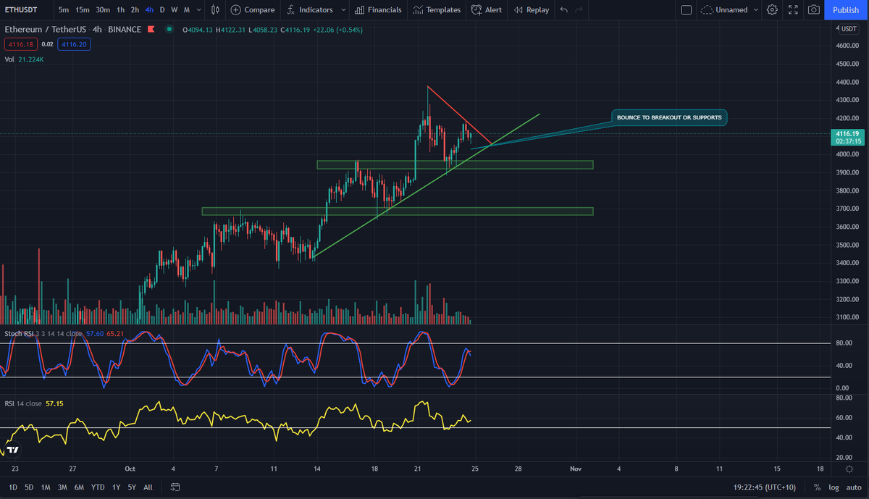Open the go-to-date calendar icon
Image resolution: width=869 pixels, height=499 pixels.
point(175,487)
